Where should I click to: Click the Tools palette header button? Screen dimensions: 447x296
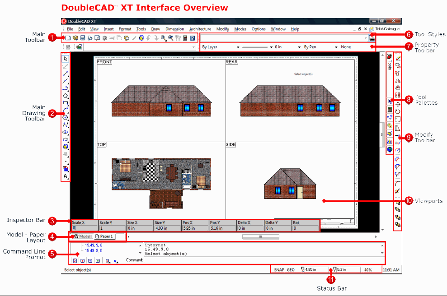[390, 62]
